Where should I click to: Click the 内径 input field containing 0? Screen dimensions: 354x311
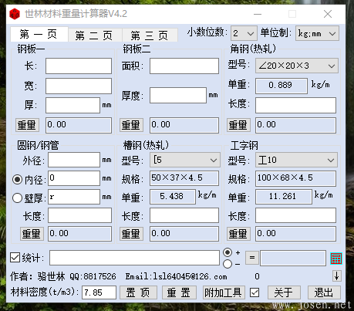(x=74, y=178)
